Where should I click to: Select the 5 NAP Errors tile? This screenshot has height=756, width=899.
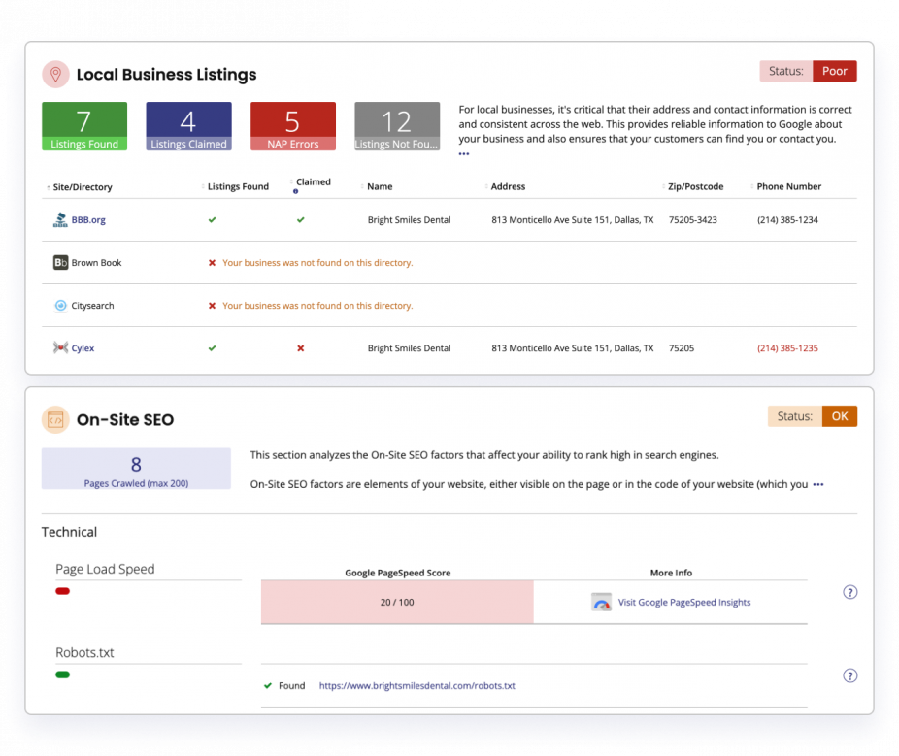[293, 126]
